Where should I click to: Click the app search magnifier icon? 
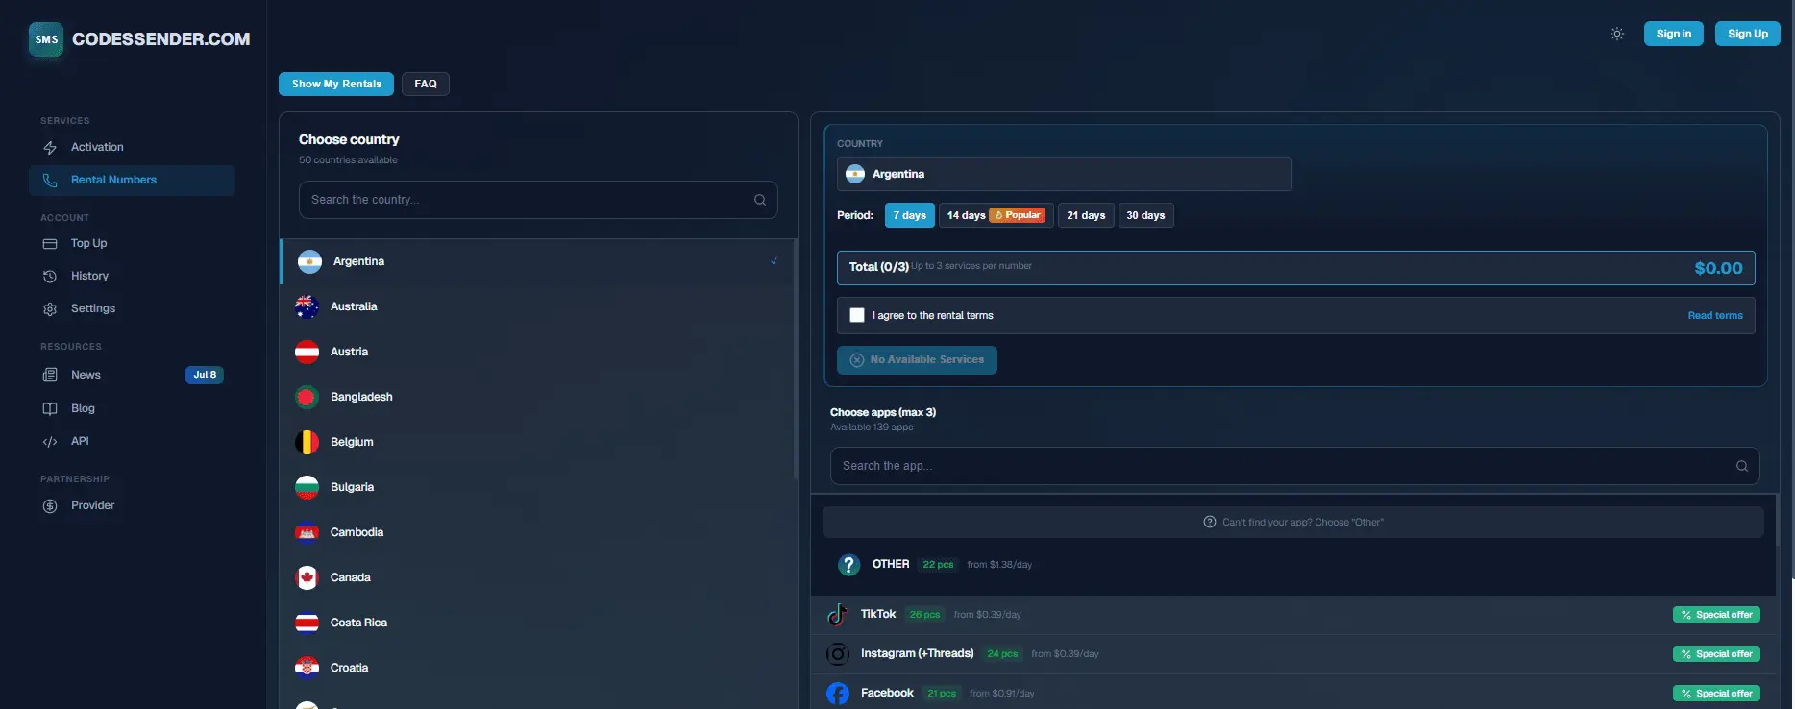pyautogui.click(x=1742, y=466)
